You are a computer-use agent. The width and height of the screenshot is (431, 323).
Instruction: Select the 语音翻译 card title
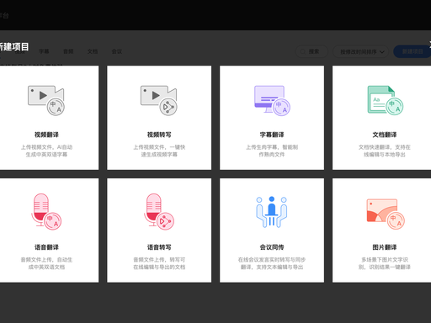tap(46, 247)
